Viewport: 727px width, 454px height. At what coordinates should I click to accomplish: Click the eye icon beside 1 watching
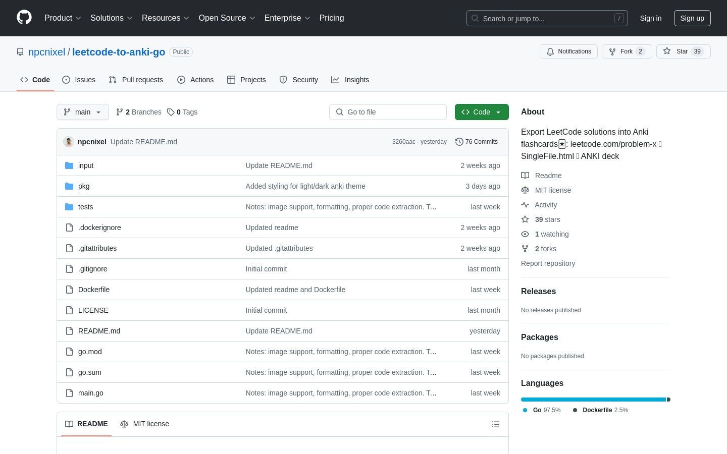(x=525, y=234)
